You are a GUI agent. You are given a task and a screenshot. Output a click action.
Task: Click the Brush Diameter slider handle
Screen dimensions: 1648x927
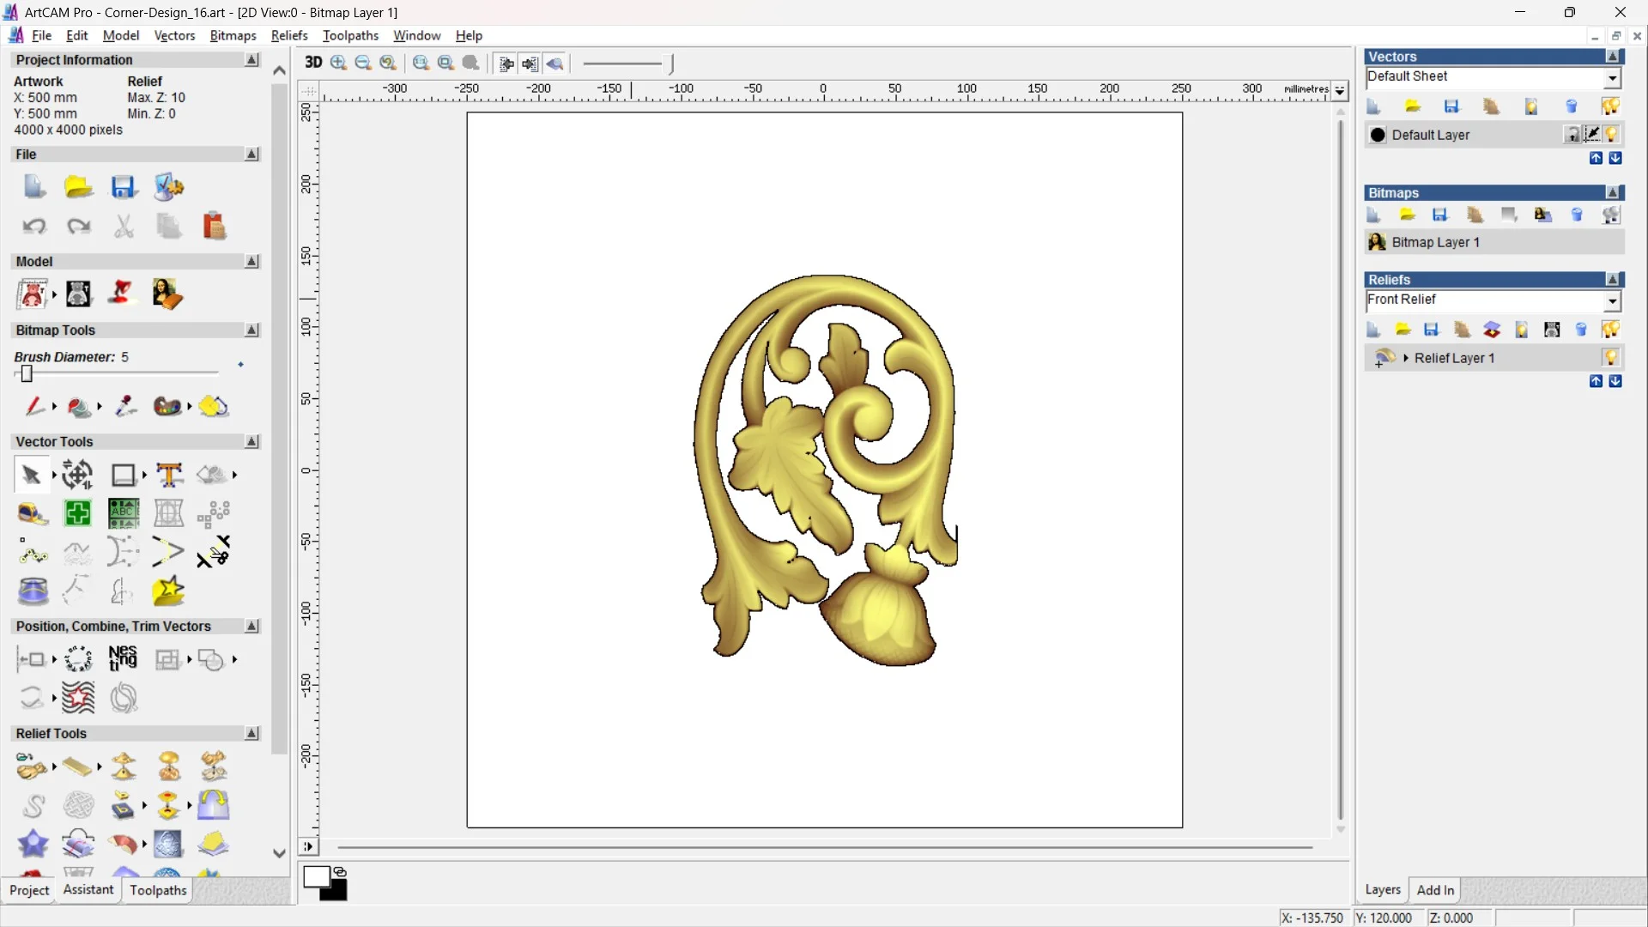point(27,373)
